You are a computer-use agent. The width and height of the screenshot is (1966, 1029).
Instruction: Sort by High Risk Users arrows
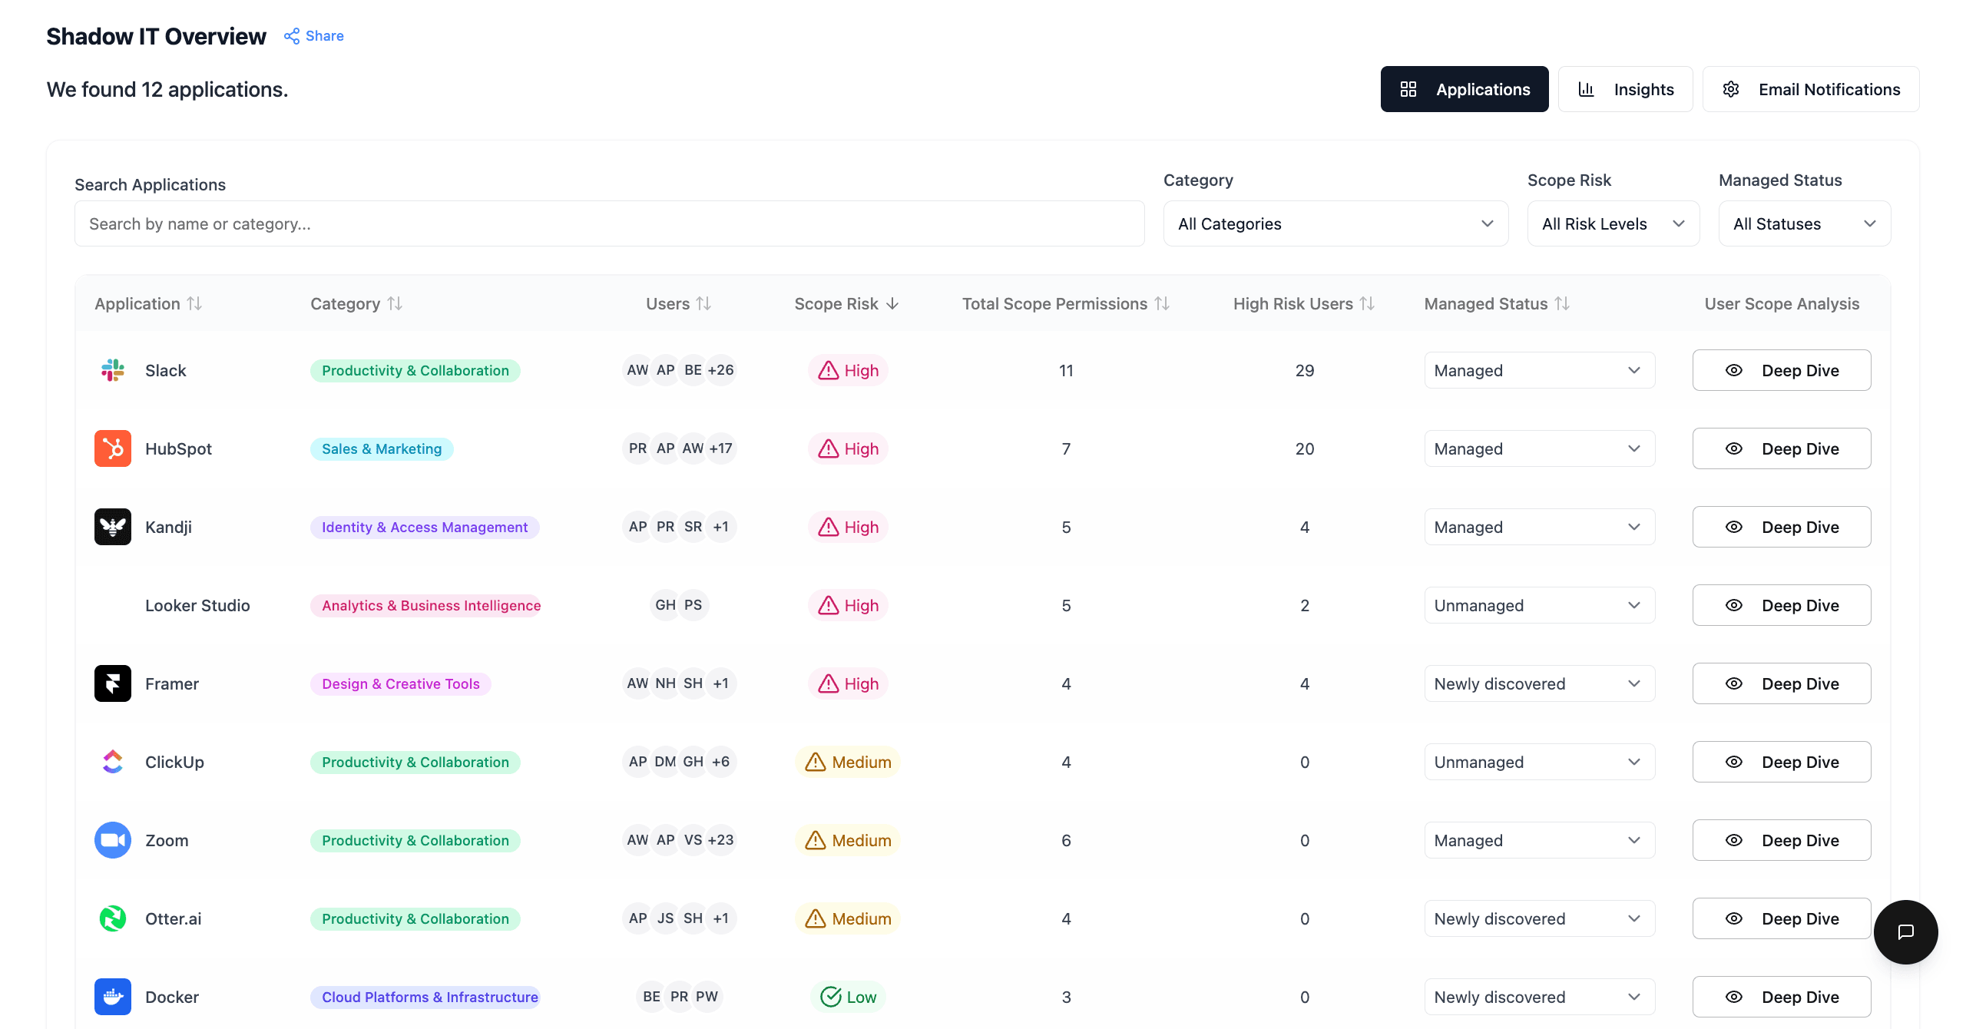click(x=1367, y=304)
